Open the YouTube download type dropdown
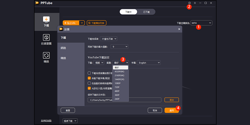250x125 pixels. click(x=99, y=63)
